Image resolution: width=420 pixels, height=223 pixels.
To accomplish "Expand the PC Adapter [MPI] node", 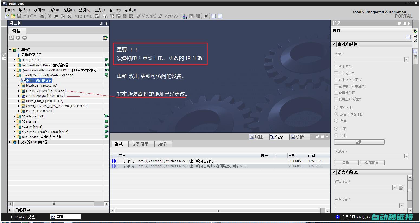I will pos(14,116).
